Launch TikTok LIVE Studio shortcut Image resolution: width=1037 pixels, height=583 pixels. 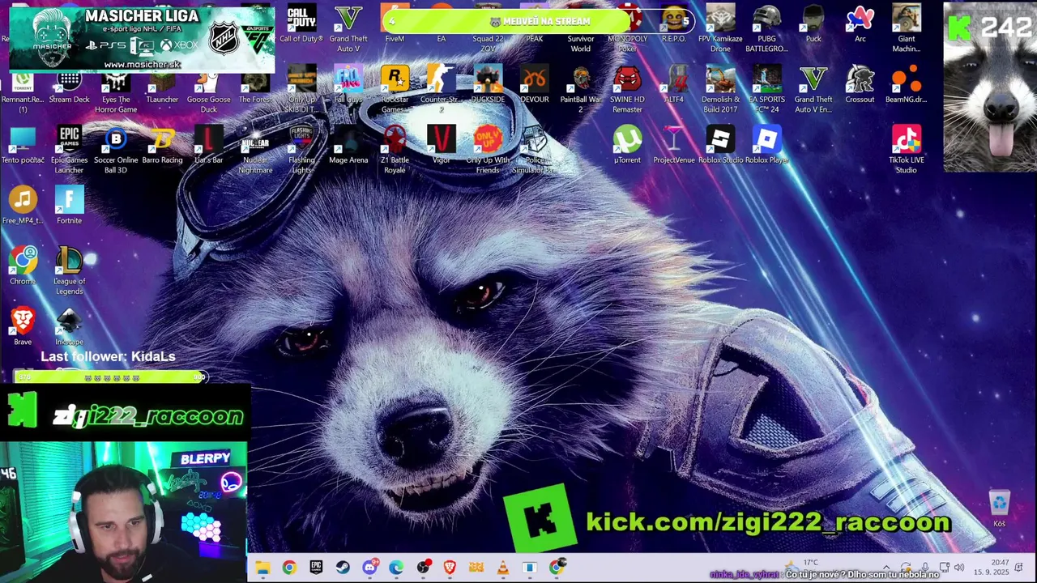[x=906, y=149]
